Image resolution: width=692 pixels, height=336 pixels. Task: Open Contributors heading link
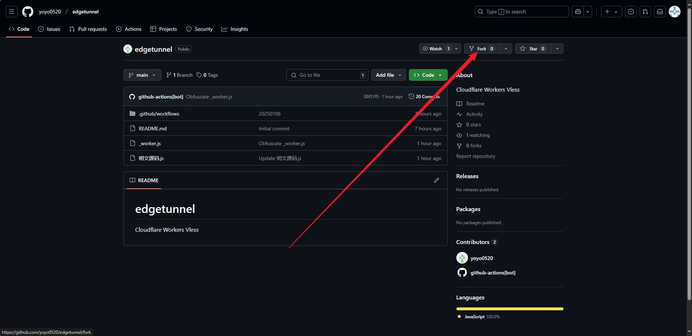tap(477, 242)
